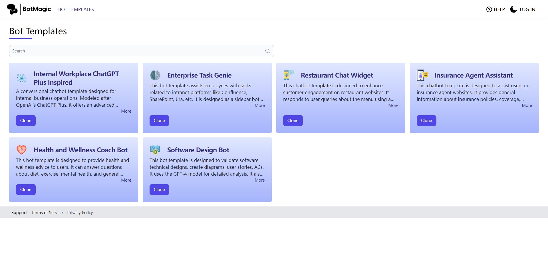Click the Insurance Agent Assistant tablet icon
This screenshot has width=548, height=266.
pyautogui.click(x=422, y=75)
